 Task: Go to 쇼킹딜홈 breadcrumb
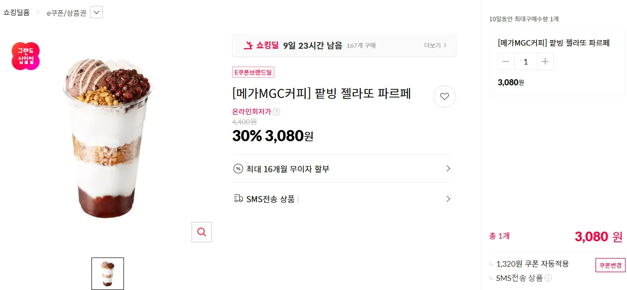pos(16,13)
